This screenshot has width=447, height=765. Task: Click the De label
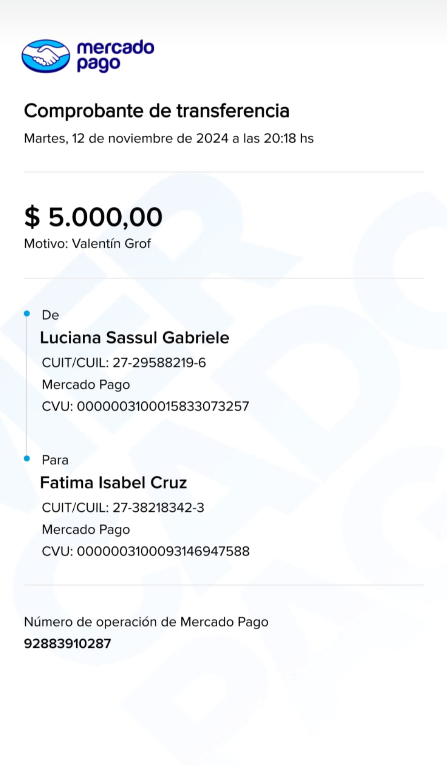click(x=50, y=315)
